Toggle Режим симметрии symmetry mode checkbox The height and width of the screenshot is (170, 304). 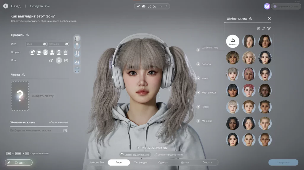point(138,148)
